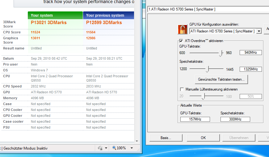Click CPU Speed value 2833 MHz
This screenshot has height=157, width=269.
click(94, 86)
